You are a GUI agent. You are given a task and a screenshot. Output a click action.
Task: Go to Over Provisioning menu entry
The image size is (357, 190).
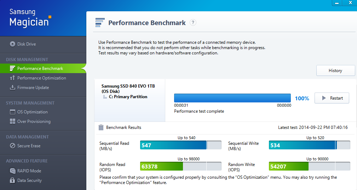pyautogui.click(x=34, y=121)
